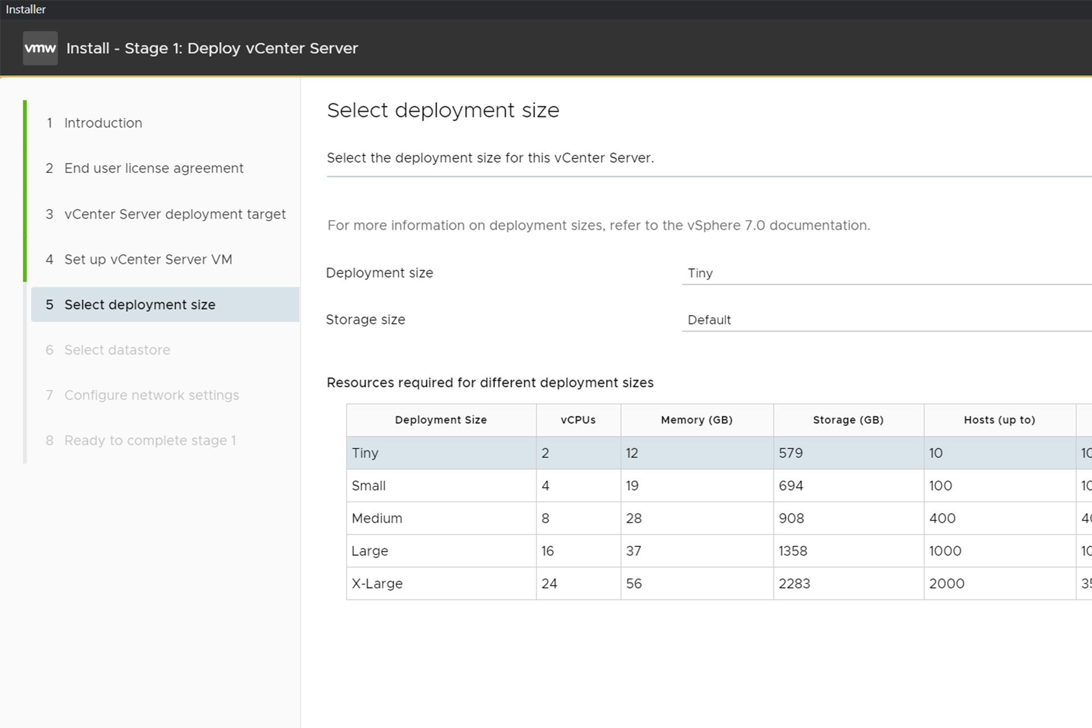This screenshot has height=728, width=1092.
Task: Click Medium storage value 908
Action: point(791,518)
